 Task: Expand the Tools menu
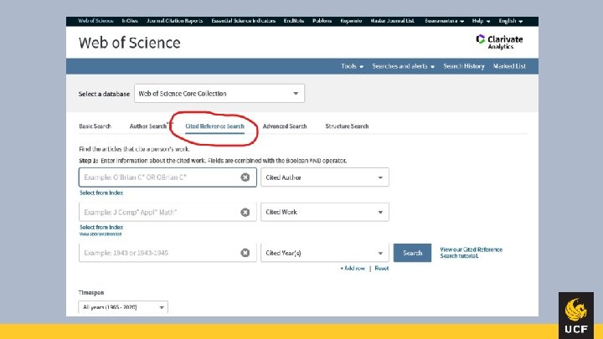point(353,66)
